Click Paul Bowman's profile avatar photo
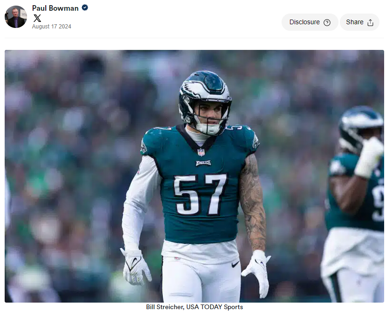The image size is (386, 311). pos(15,17)
